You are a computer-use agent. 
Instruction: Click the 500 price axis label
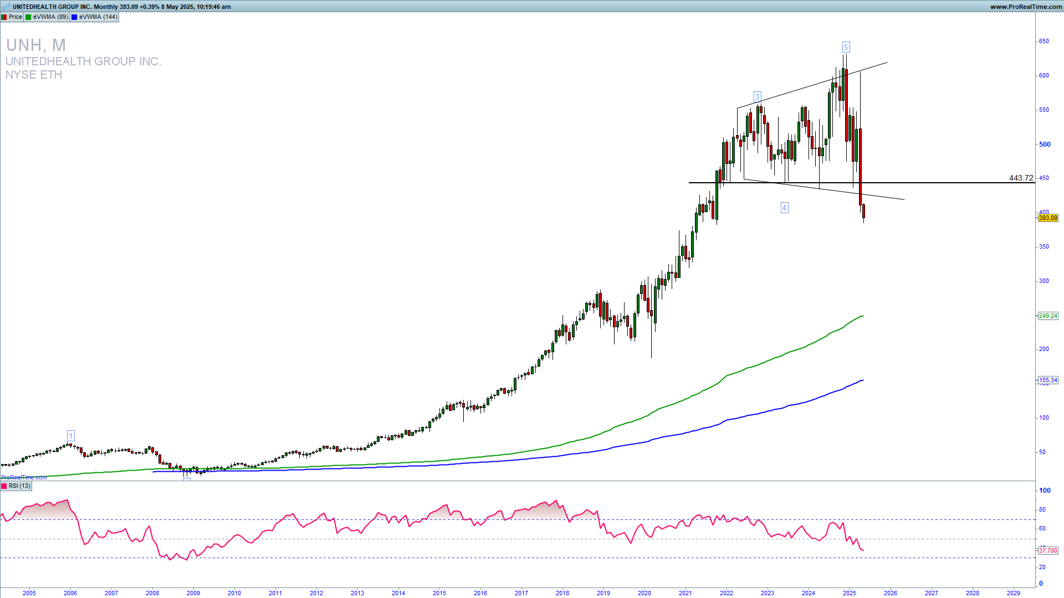(1045, 145)
